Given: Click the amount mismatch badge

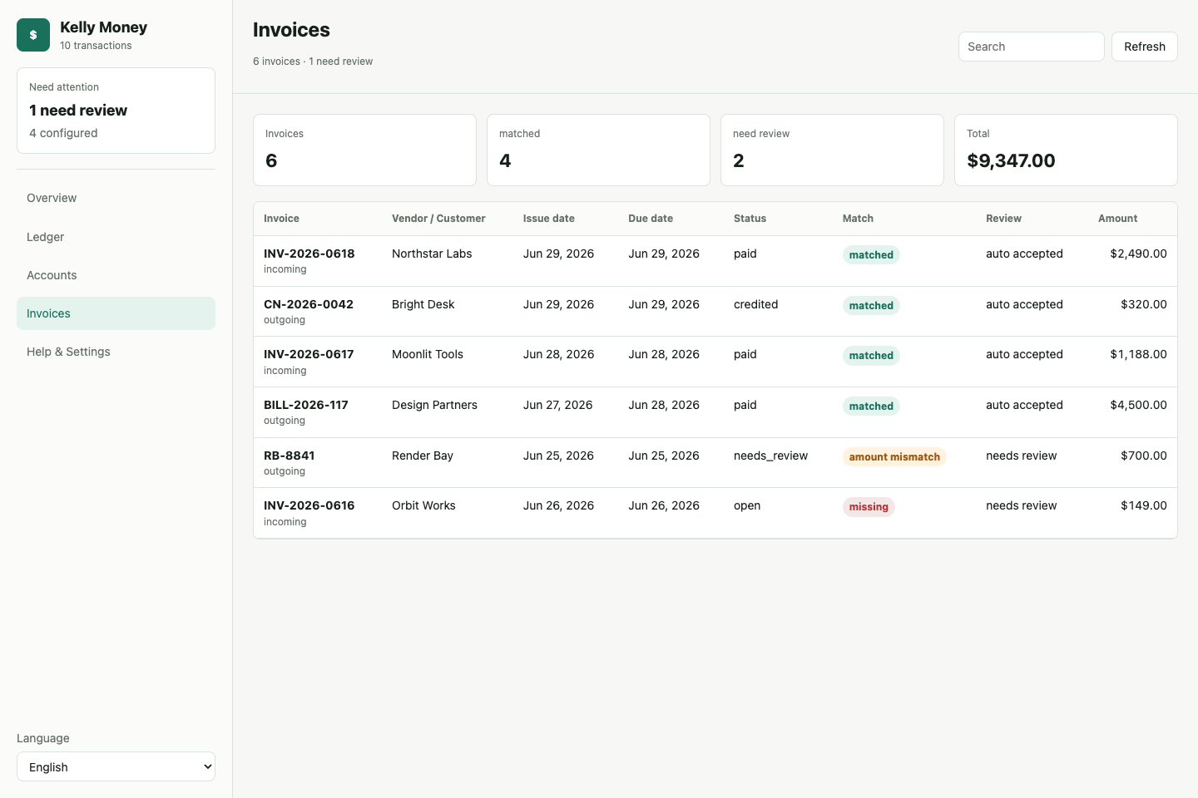Looking at the screenshot, I should (x=894, y=456).
